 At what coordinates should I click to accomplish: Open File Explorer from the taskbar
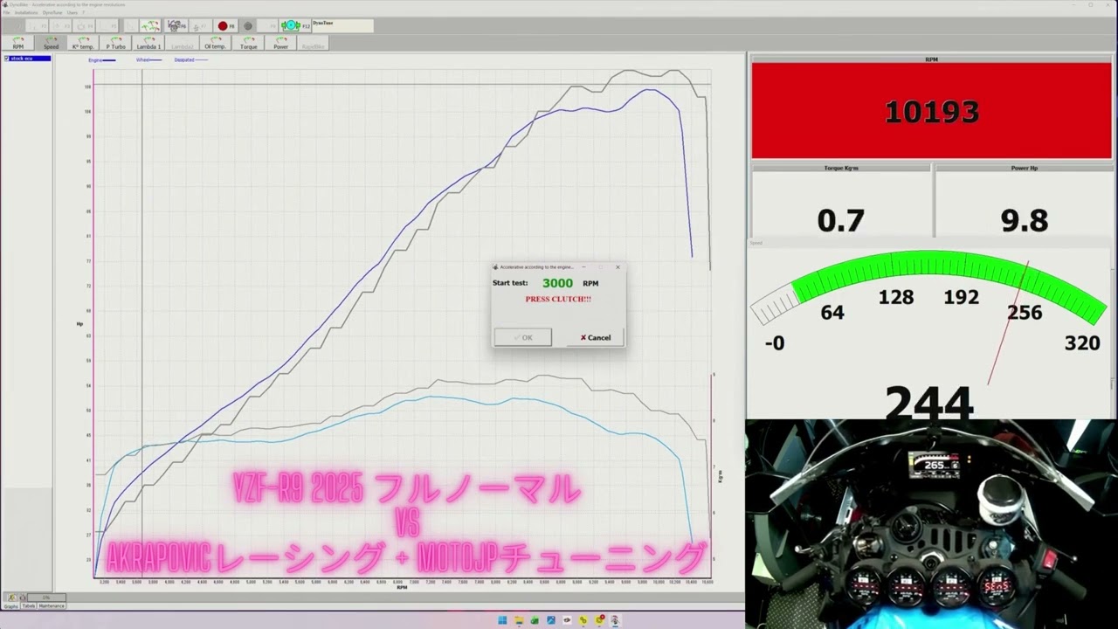point(519,620)
